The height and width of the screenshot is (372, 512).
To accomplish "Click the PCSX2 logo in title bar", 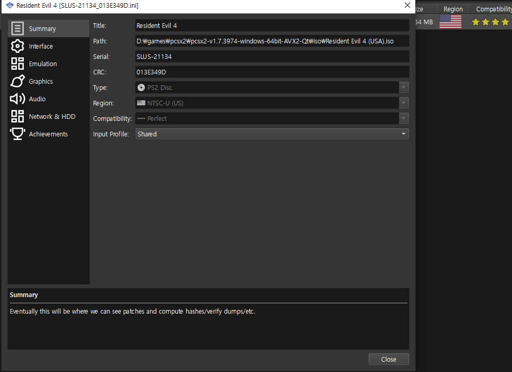I will (x=10, y=6).
